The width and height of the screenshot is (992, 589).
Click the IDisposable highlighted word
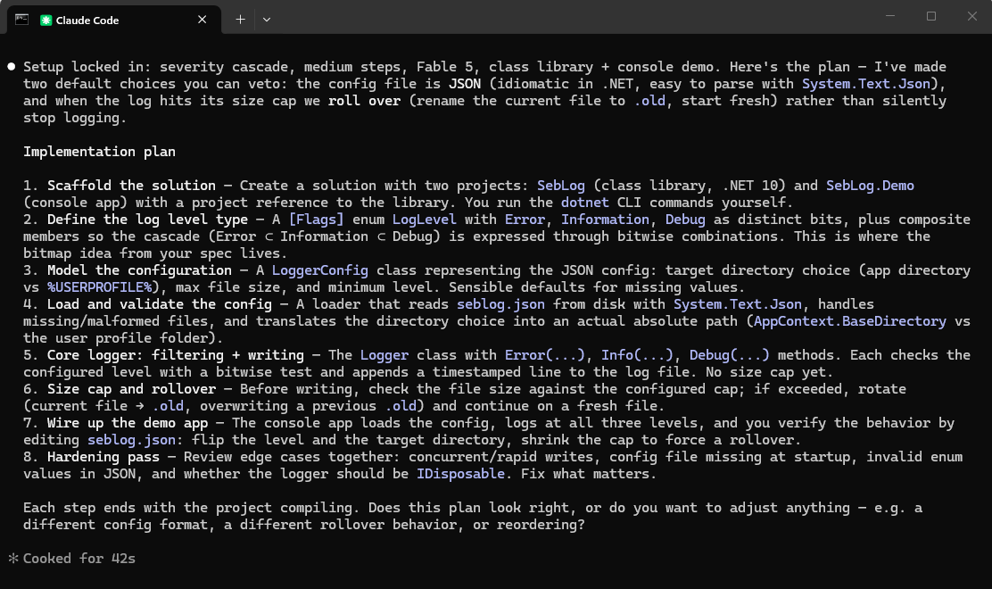pyautogui.click(x=460, y=474)
